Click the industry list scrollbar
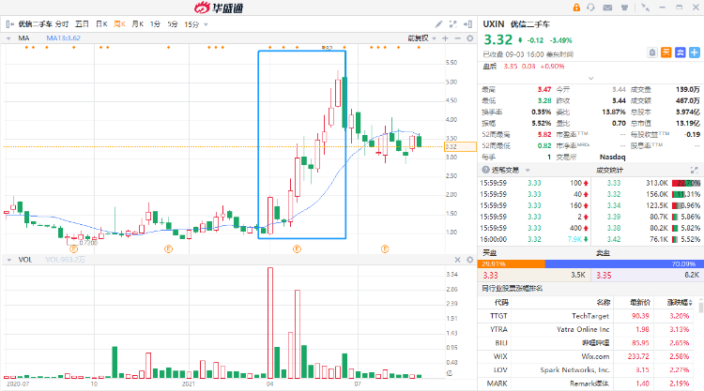This screenshot has width=704, height=391. (701, 308)
